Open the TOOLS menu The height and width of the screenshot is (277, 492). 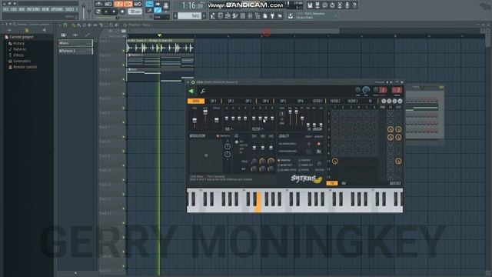coord(70,9)
